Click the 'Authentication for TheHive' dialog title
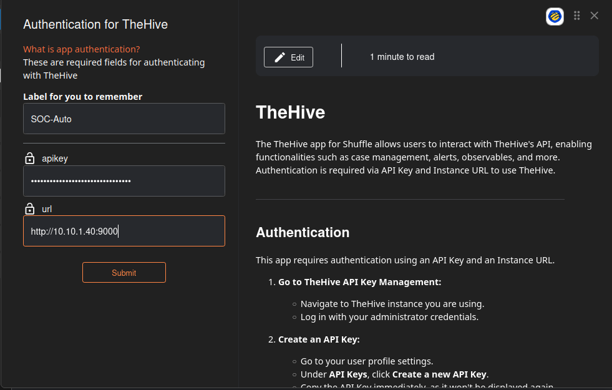 click(95, 24)
